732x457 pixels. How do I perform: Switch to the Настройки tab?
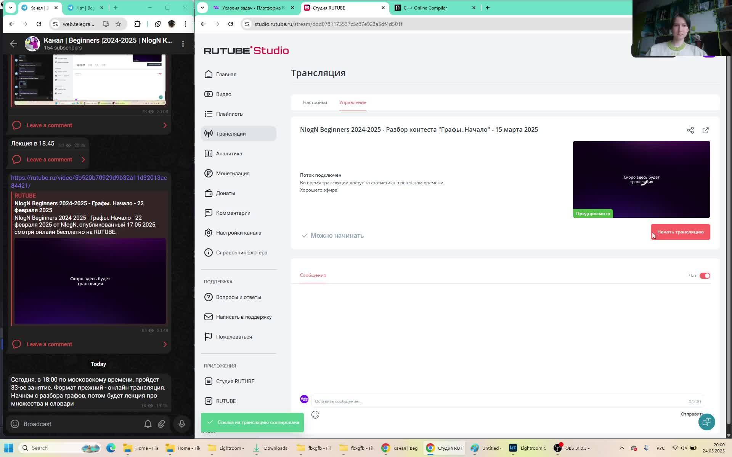point(315,102)
